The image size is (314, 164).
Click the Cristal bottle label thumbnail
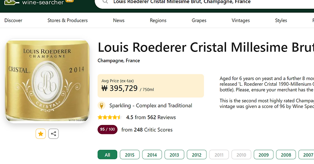(47, 81)
